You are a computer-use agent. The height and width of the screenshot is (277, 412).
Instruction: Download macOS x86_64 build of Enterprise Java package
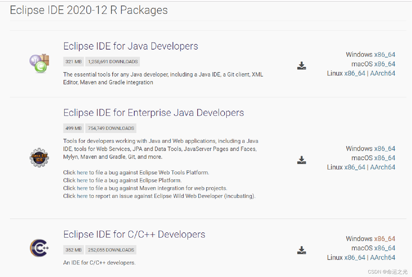click(x=384, y=158)
